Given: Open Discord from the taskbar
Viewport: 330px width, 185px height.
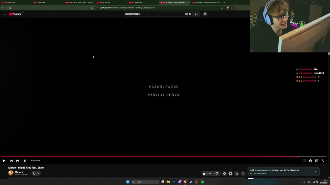Looking at the screenshot, I should tap(180, 182).
